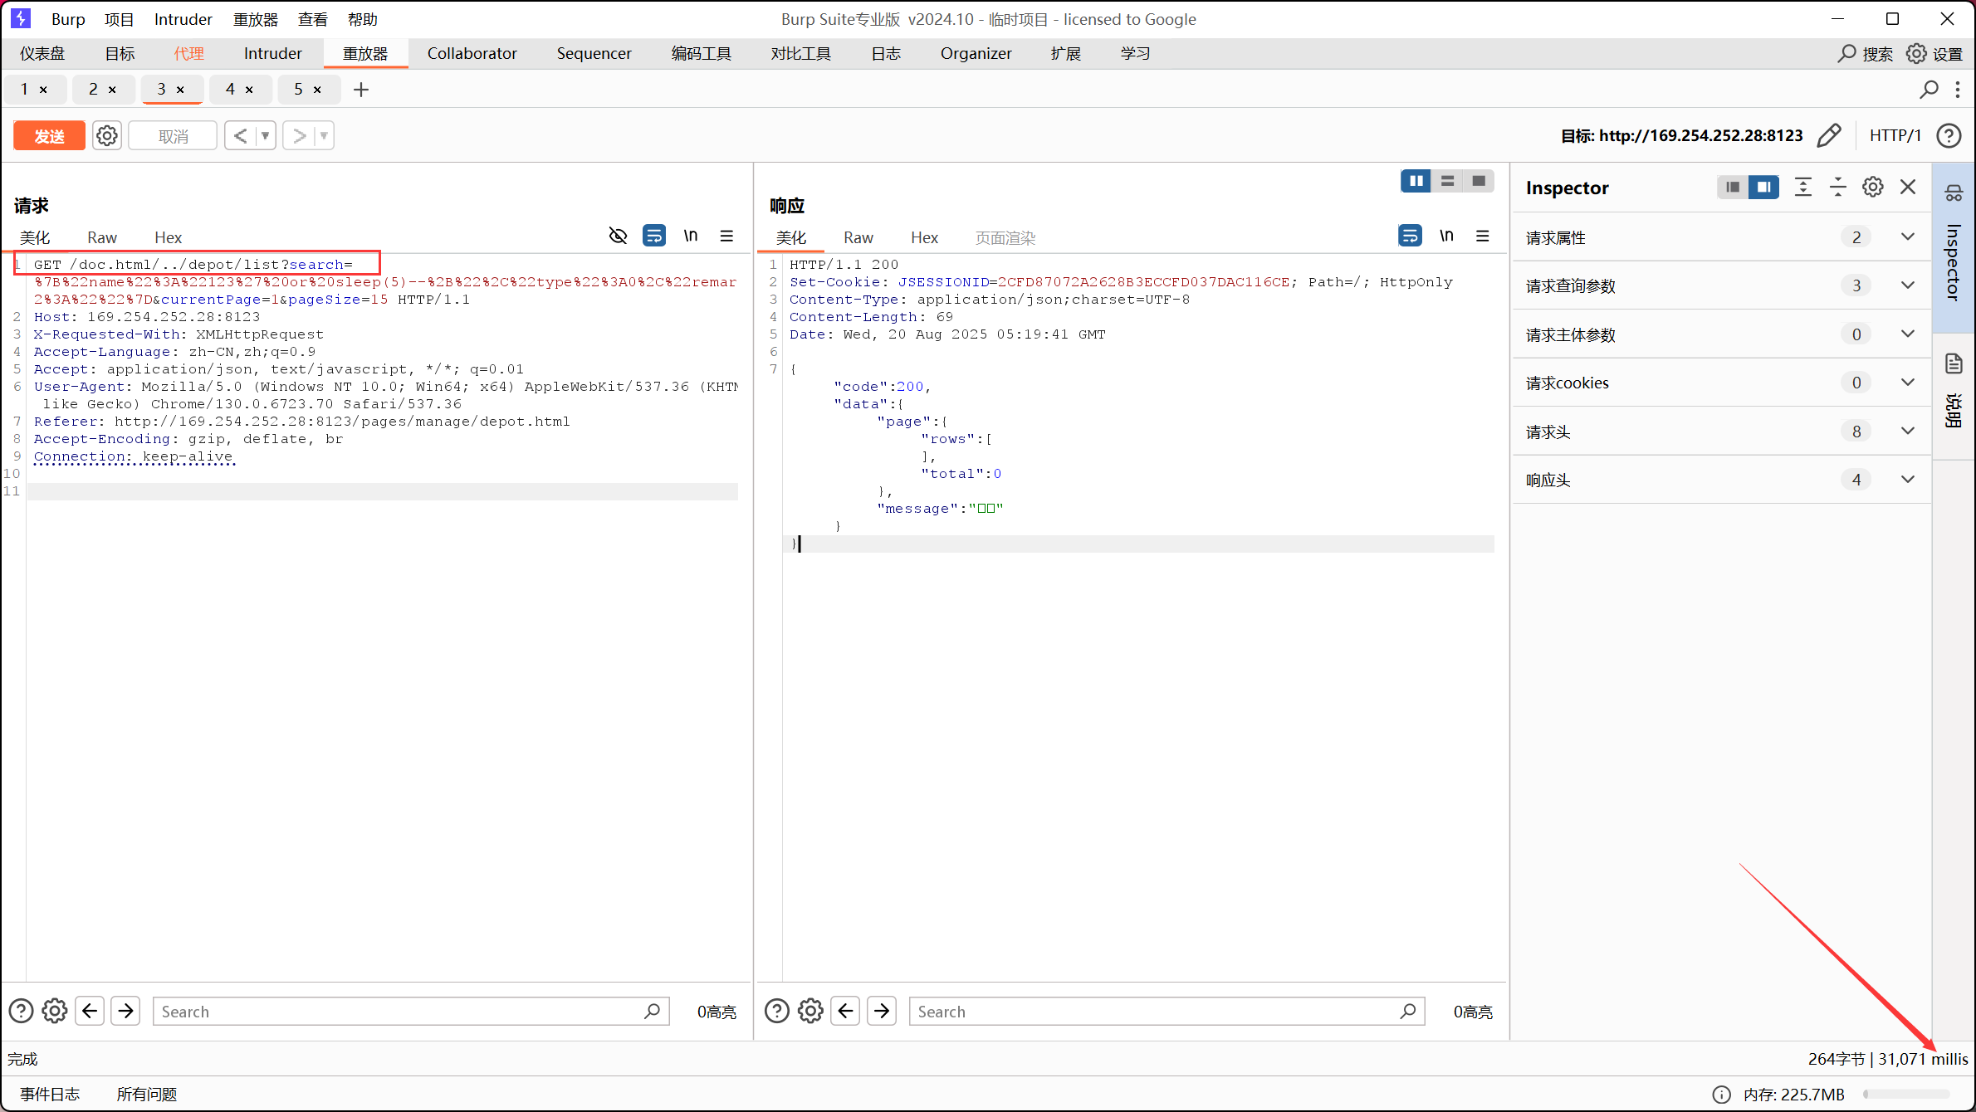Image resolution: width=1976 pixels, height=1112 pixels.
Task: Click the request settings gear next to 发送
Action: pos(107,135)
